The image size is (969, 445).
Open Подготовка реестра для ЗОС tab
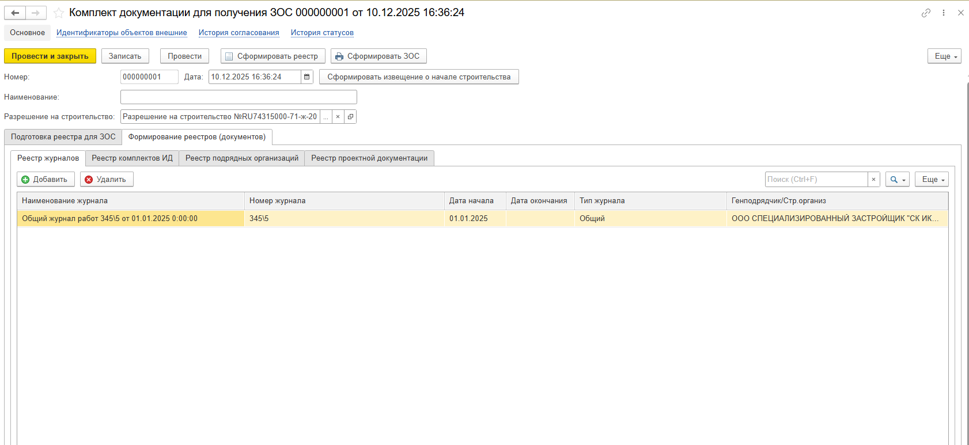(x=63, y=137)
